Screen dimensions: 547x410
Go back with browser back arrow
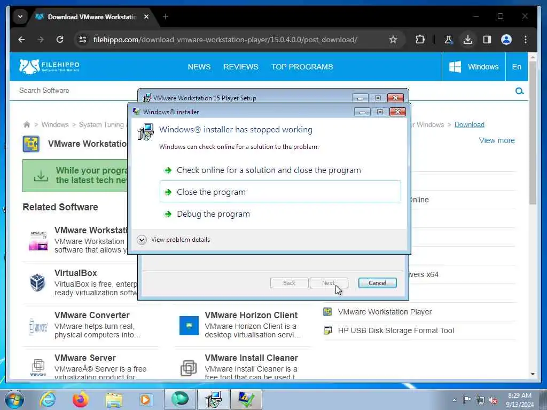(21, 40)
